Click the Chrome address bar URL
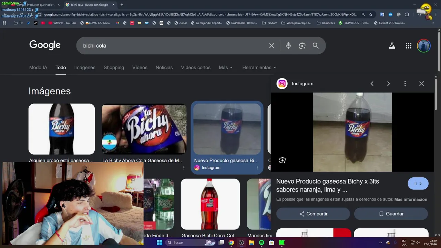The height and width of the screenshot is (248, 441). (201, 14)
